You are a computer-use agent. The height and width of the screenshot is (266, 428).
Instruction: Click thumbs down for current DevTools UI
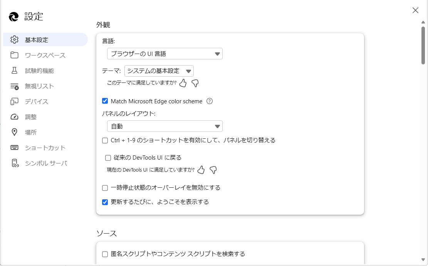click(x=213, y=170)
